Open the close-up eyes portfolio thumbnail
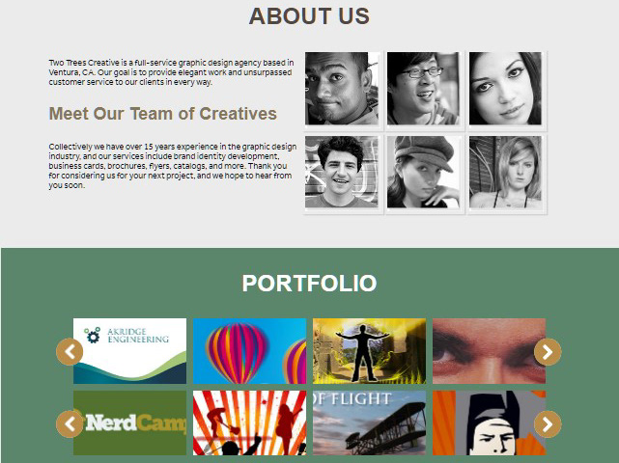The height and width of the screenshot is (463, 619). [489, 350]
